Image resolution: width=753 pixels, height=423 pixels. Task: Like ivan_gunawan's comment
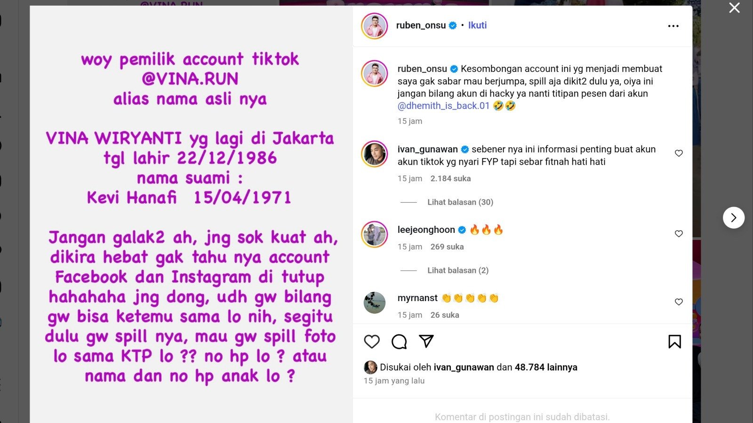point(679,153)
